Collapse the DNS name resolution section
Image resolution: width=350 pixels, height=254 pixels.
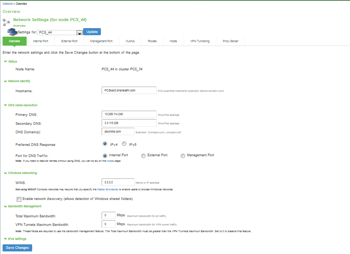pyautogui.click(x=5, y=105)
